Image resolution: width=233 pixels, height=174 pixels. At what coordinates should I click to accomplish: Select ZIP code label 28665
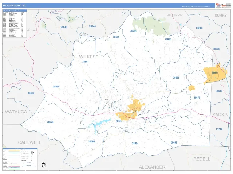click(x=56, y=86)
